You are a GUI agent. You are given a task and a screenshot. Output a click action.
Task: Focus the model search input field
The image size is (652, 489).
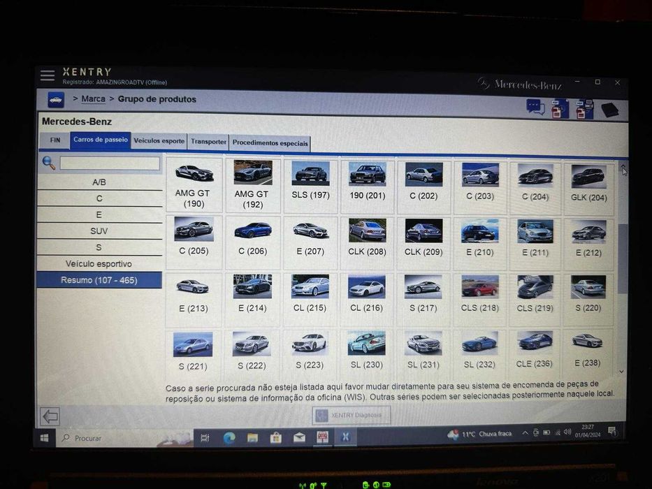110,163
